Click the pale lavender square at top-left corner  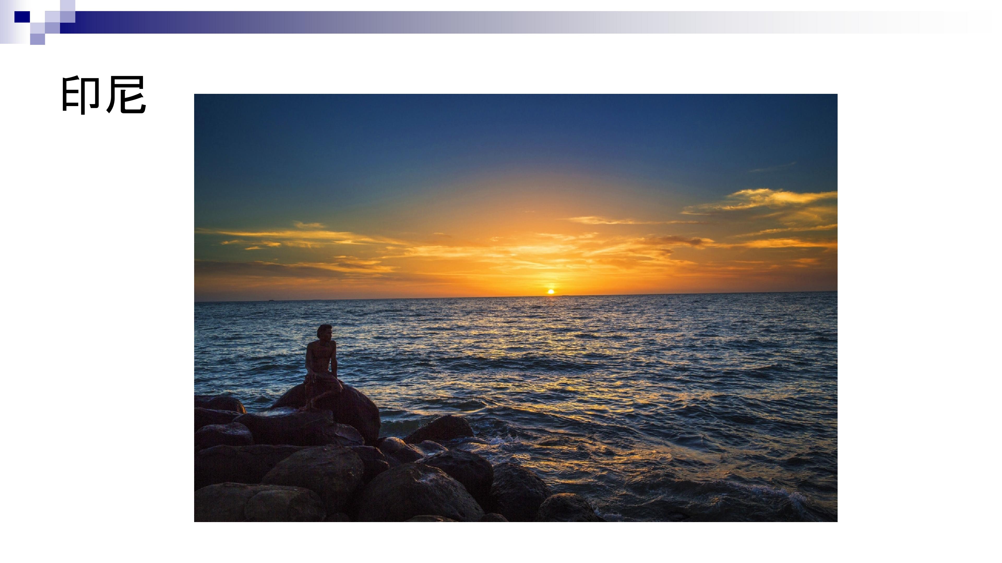[67, 5]
